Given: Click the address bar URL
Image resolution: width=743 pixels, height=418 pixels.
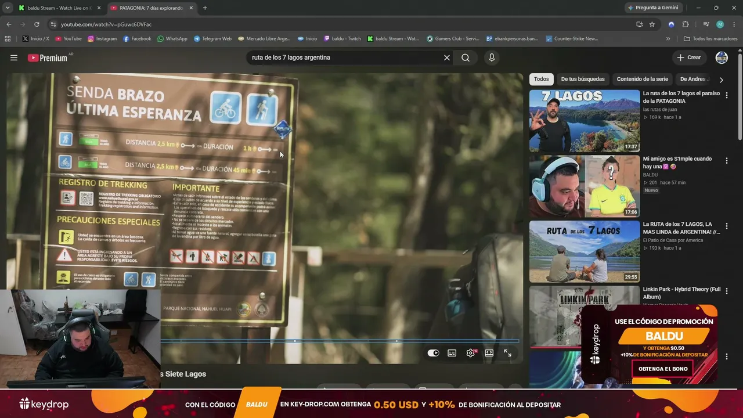Looking at the screenshot, I should coord(106,24).
